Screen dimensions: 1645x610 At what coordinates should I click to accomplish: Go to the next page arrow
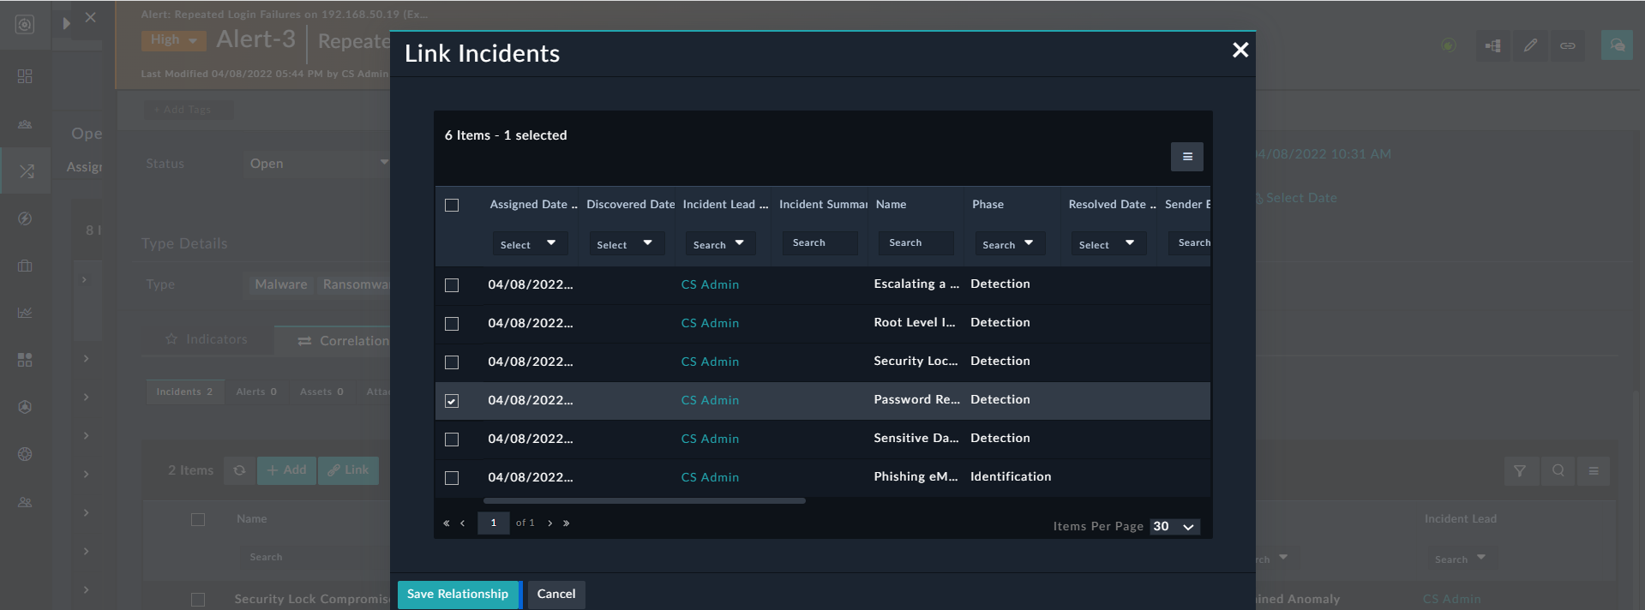click(x=549, y=523)
